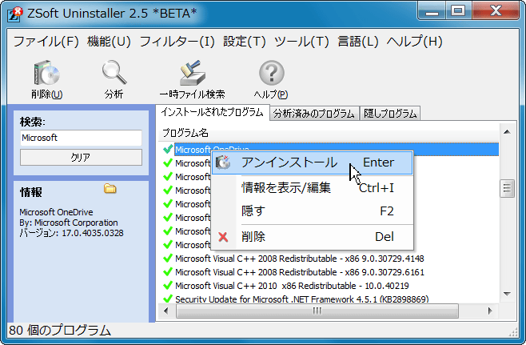Viewport: 526px width, 345px height.
Task: Click vertical scrollbar up arrow
Action: click(507, 132)
